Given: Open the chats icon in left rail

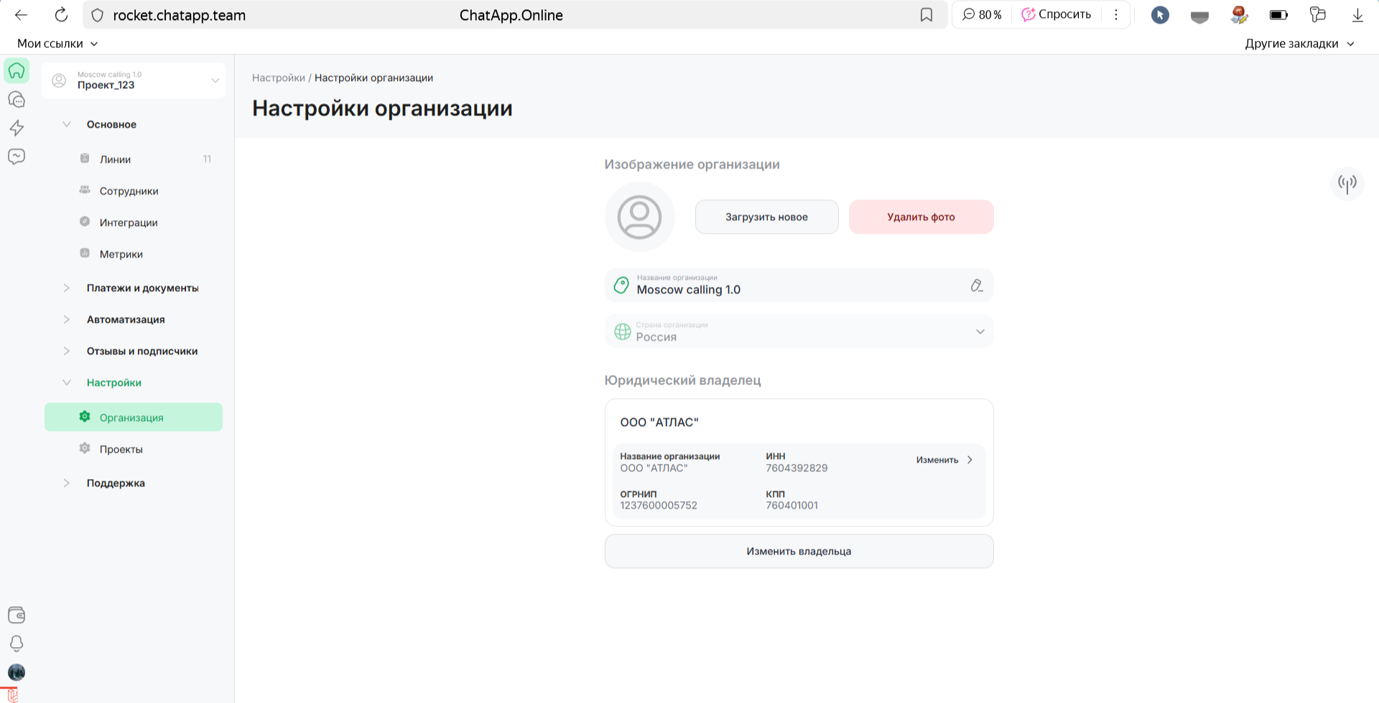Looking at the screenshot, I should [17, 100].
